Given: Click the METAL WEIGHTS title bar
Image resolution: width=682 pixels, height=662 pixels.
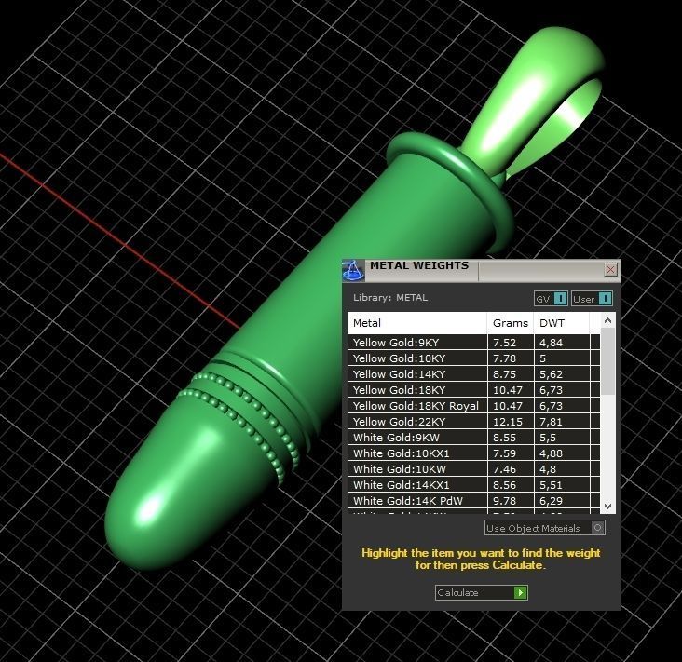Looking at the screenshot, I should 482,270.
